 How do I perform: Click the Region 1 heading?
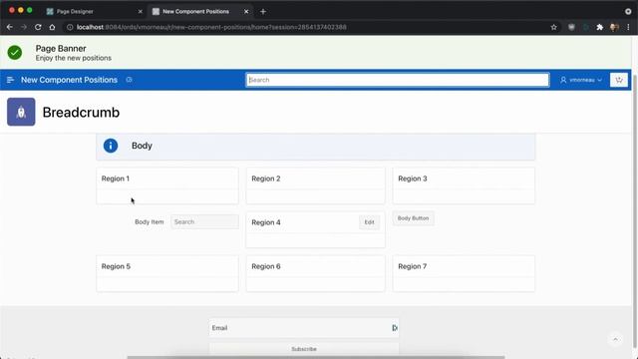tap(116, 179)
